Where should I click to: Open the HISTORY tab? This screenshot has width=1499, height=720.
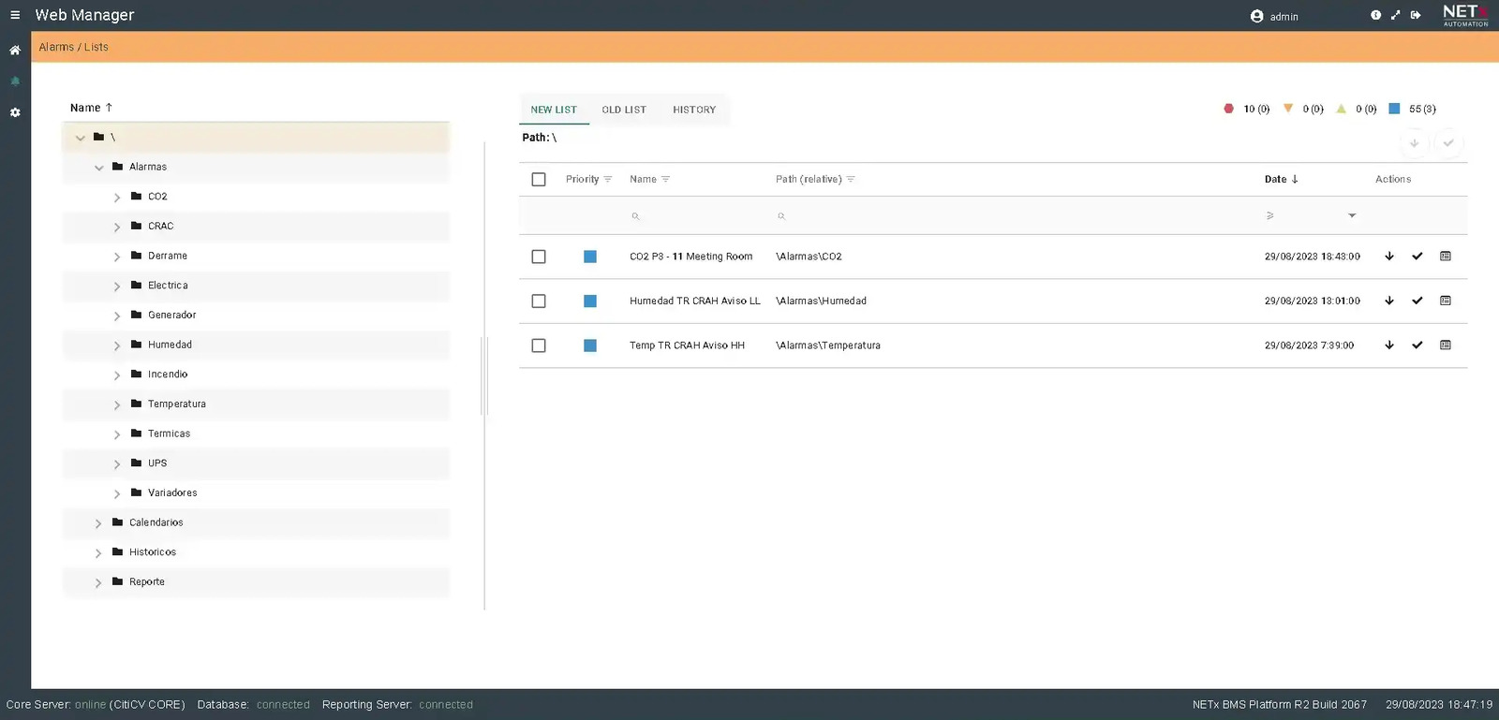coord(694,110)
